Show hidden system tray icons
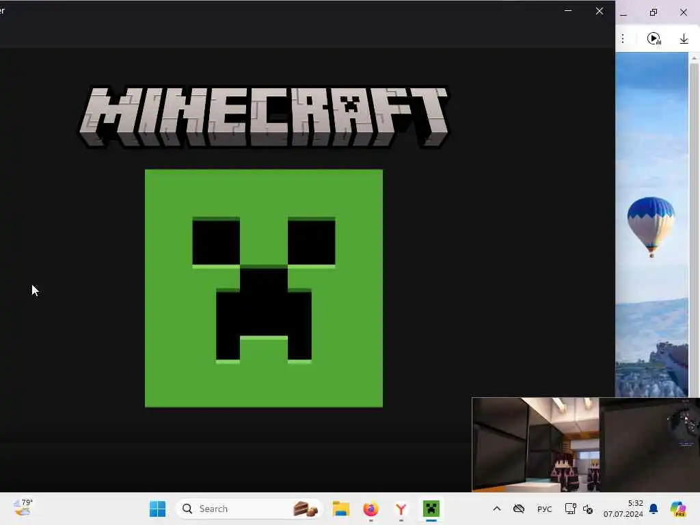 pos(497,509)
